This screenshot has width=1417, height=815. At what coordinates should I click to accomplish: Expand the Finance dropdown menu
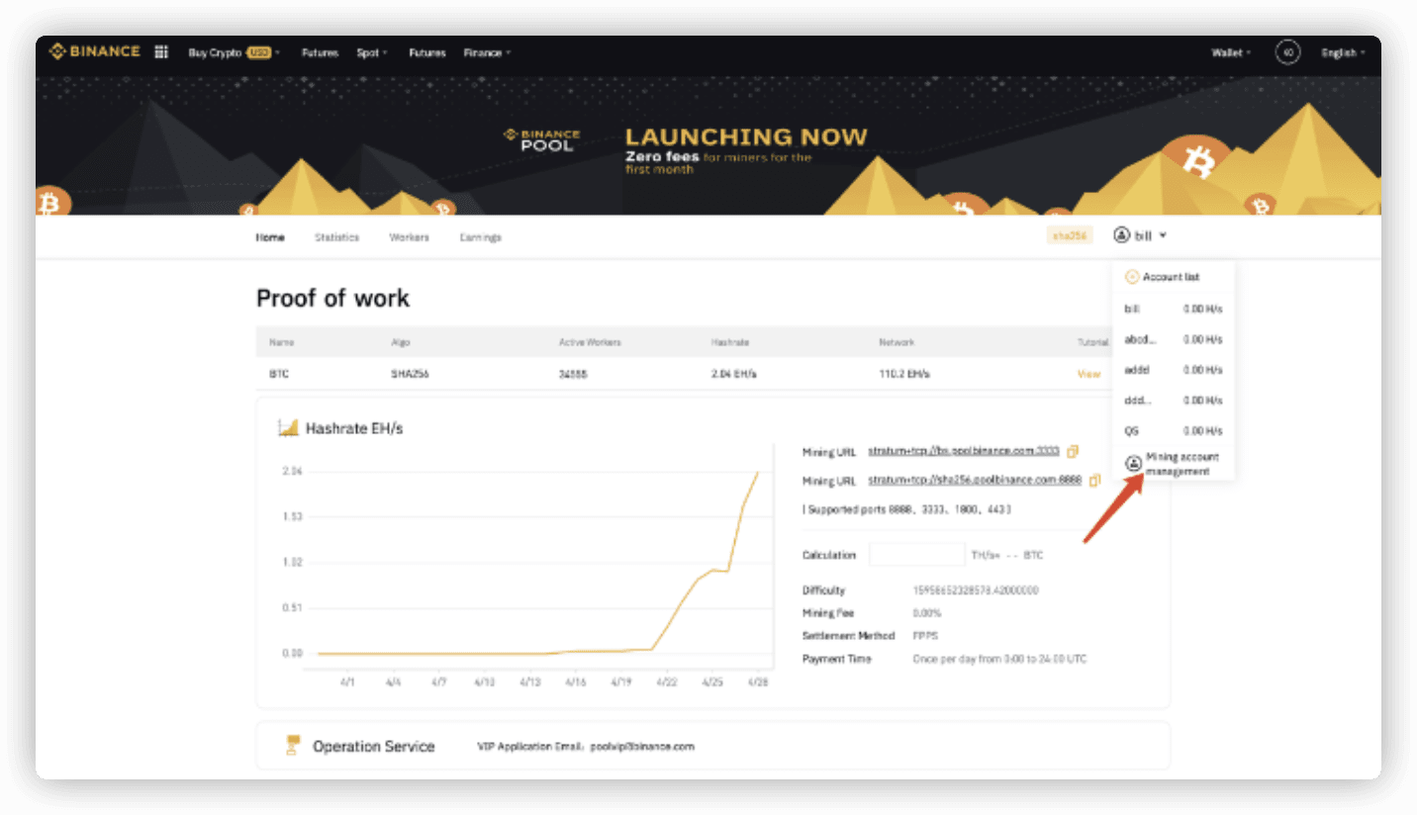pos(487,52)
